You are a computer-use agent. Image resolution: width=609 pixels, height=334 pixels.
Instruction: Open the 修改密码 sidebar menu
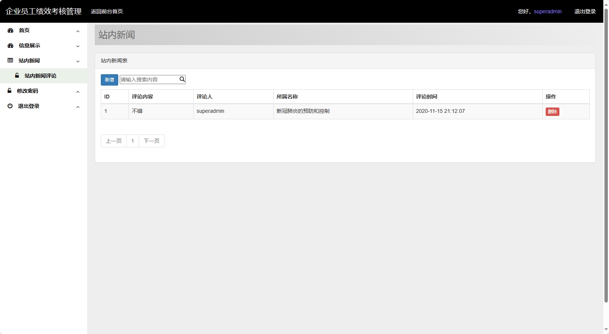pos(44,91)
